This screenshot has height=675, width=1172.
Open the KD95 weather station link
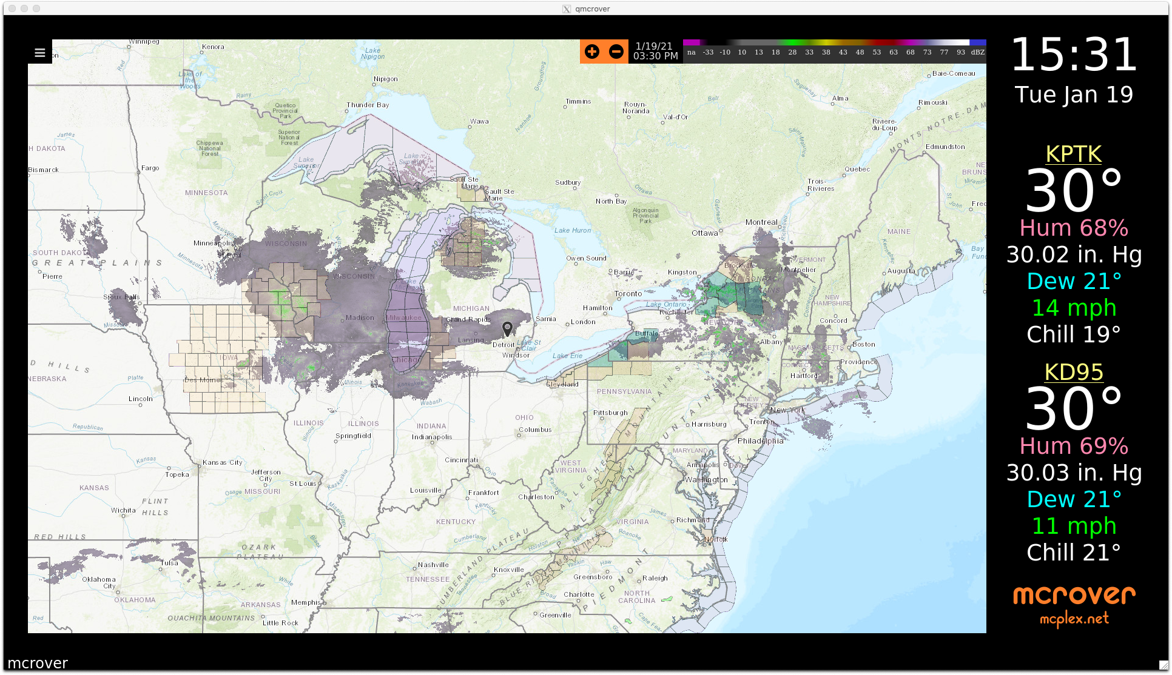1073,372
